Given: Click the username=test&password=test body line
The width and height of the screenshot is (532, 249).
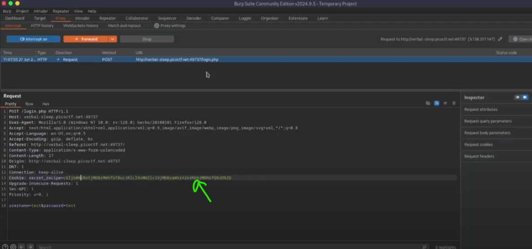Looking at the screenshot, I should pos(42,206).
